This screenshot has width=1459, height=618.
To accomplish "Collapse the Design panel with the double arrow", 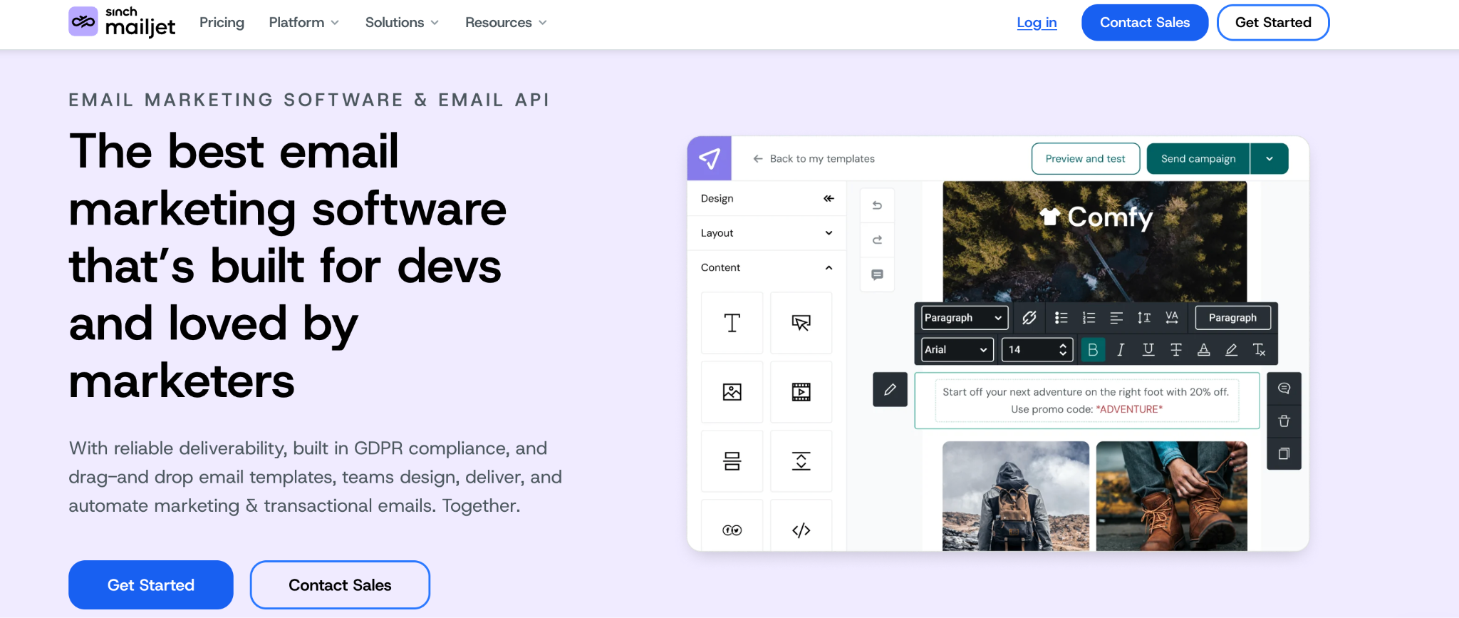I will (829, 199).
